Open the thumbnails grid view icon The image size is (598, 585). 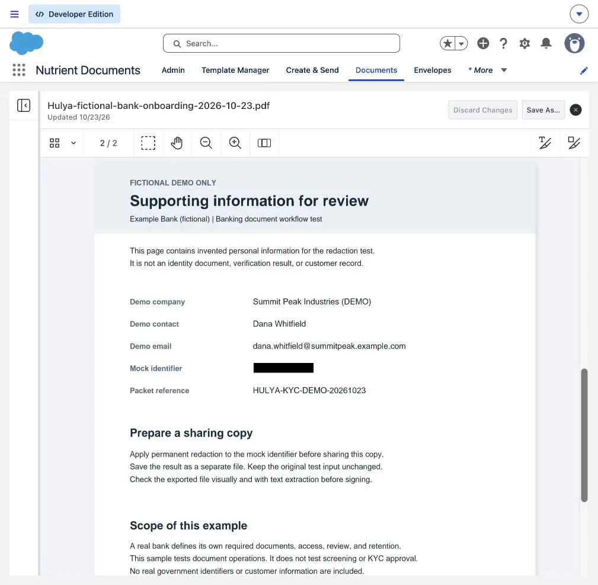pos(55,143)
